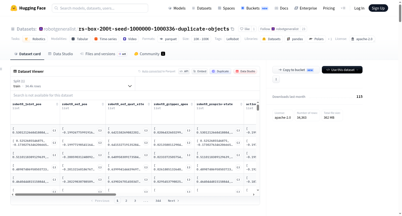Select the Time-series modality tag
The width and height of the screenshot is (402, 216).
point(106,39)
